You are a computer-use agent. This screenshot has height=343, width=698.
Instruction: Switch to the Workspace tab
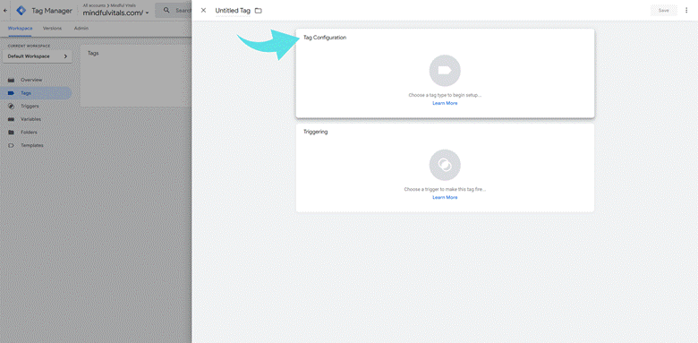coord(20,29)
